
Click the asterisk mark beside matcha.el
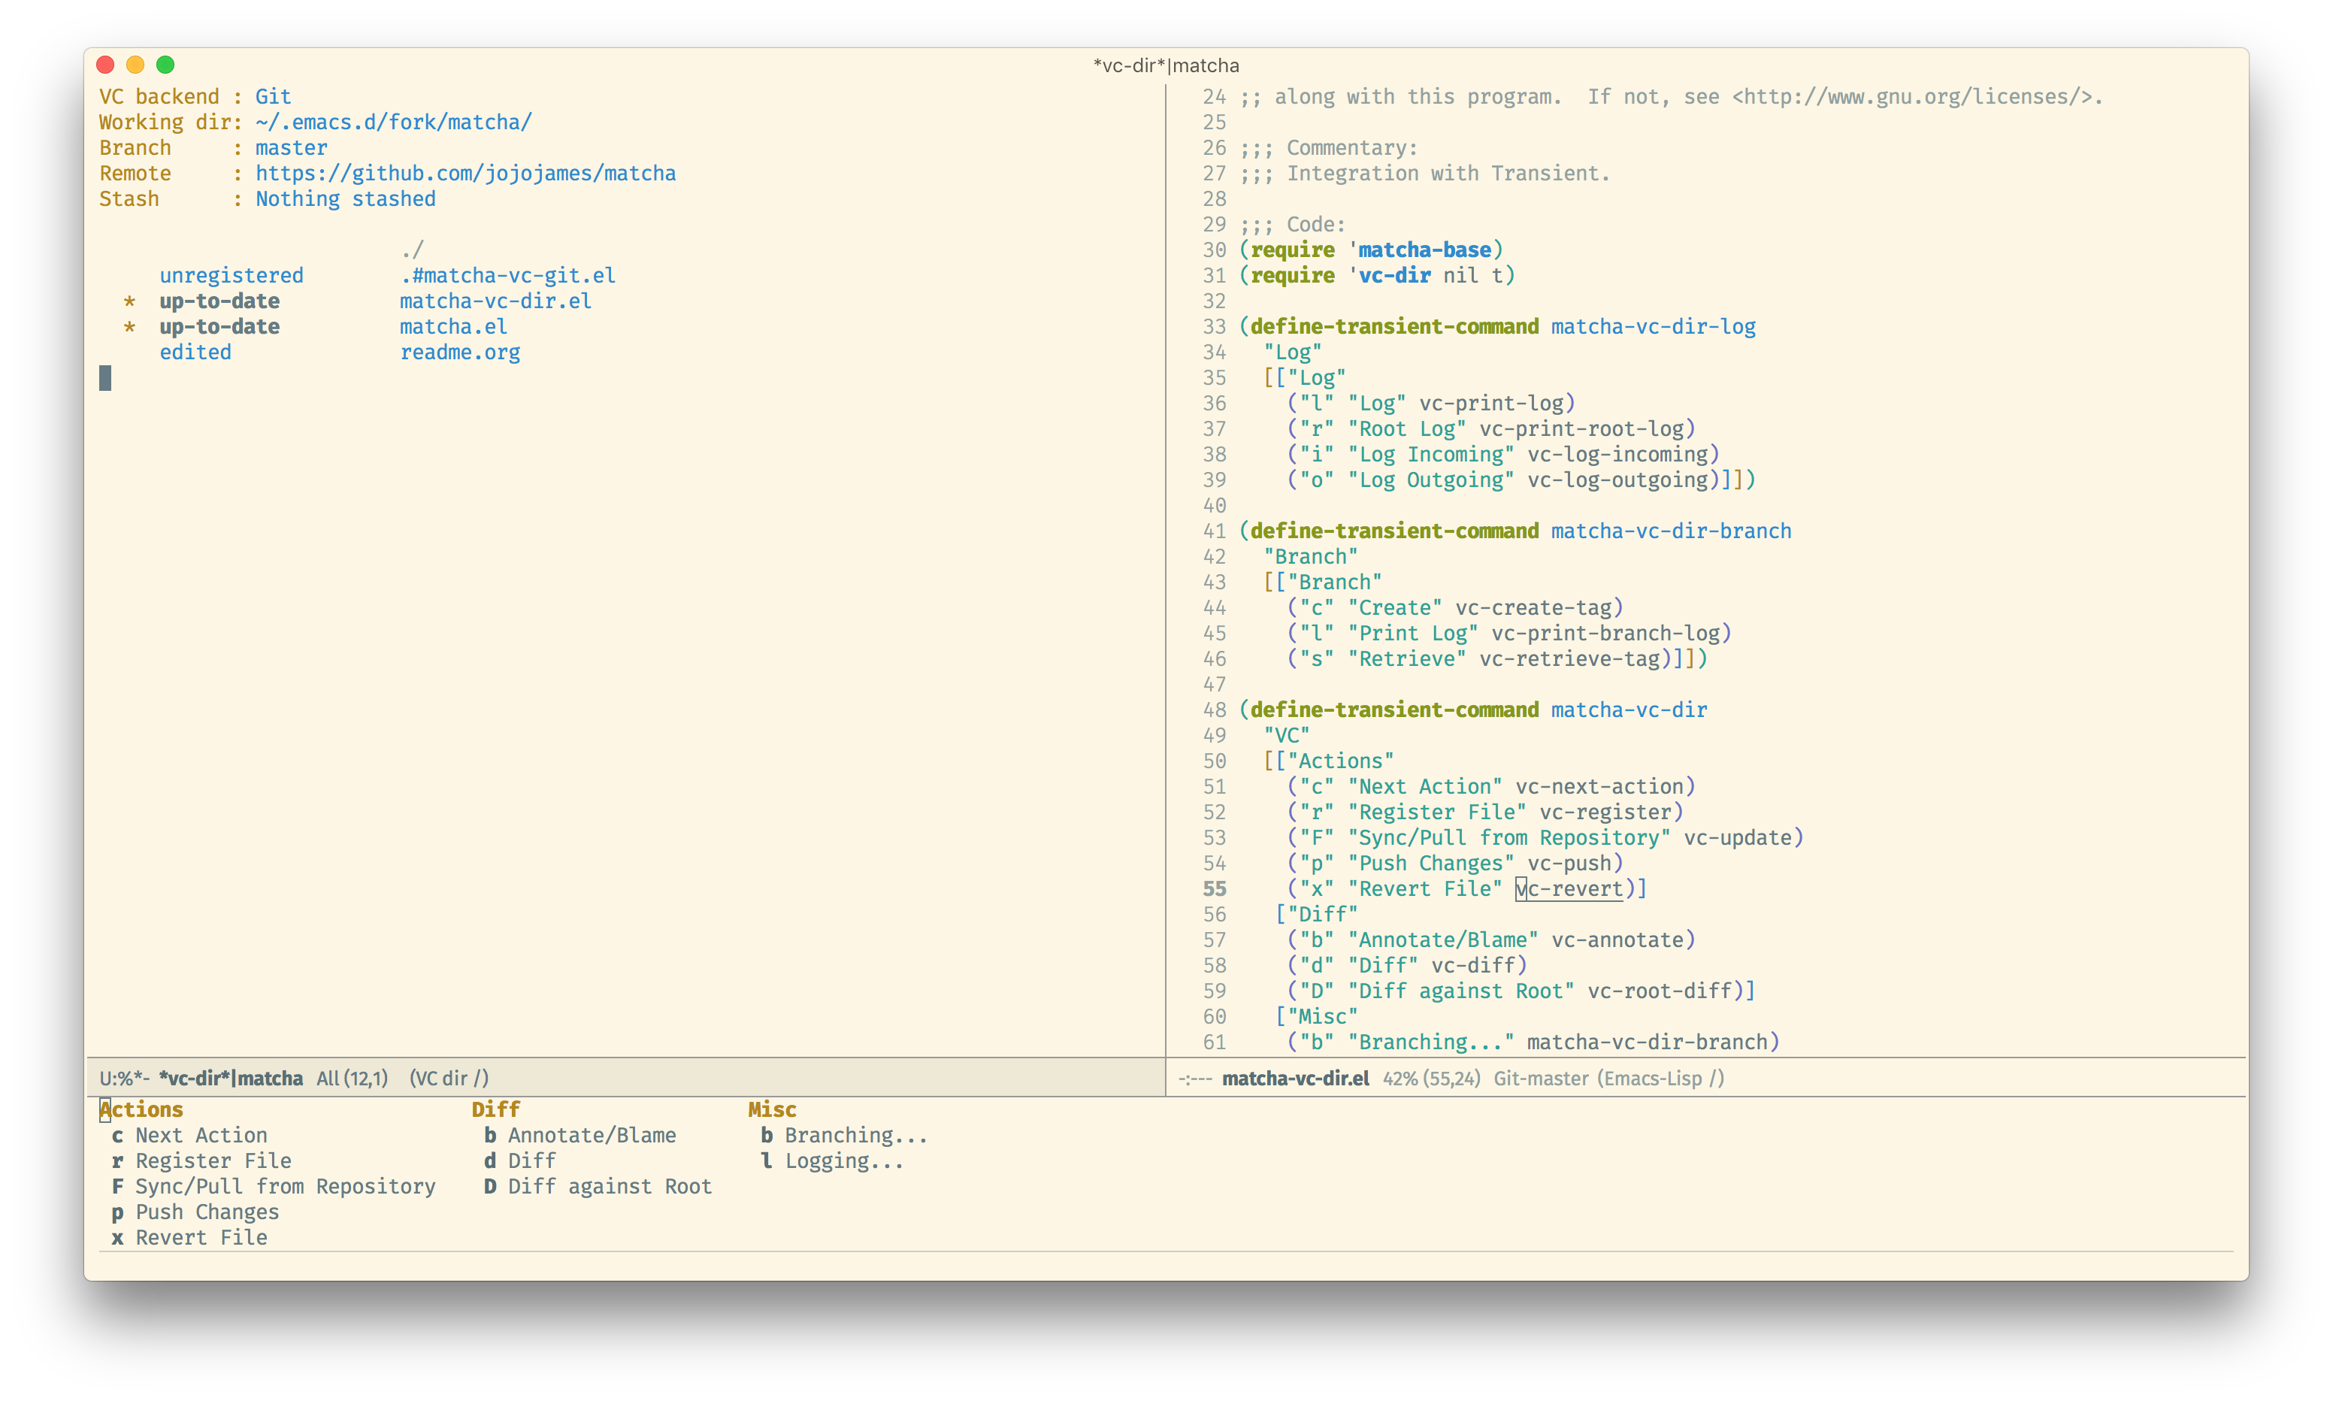click(x=129, y=328)
